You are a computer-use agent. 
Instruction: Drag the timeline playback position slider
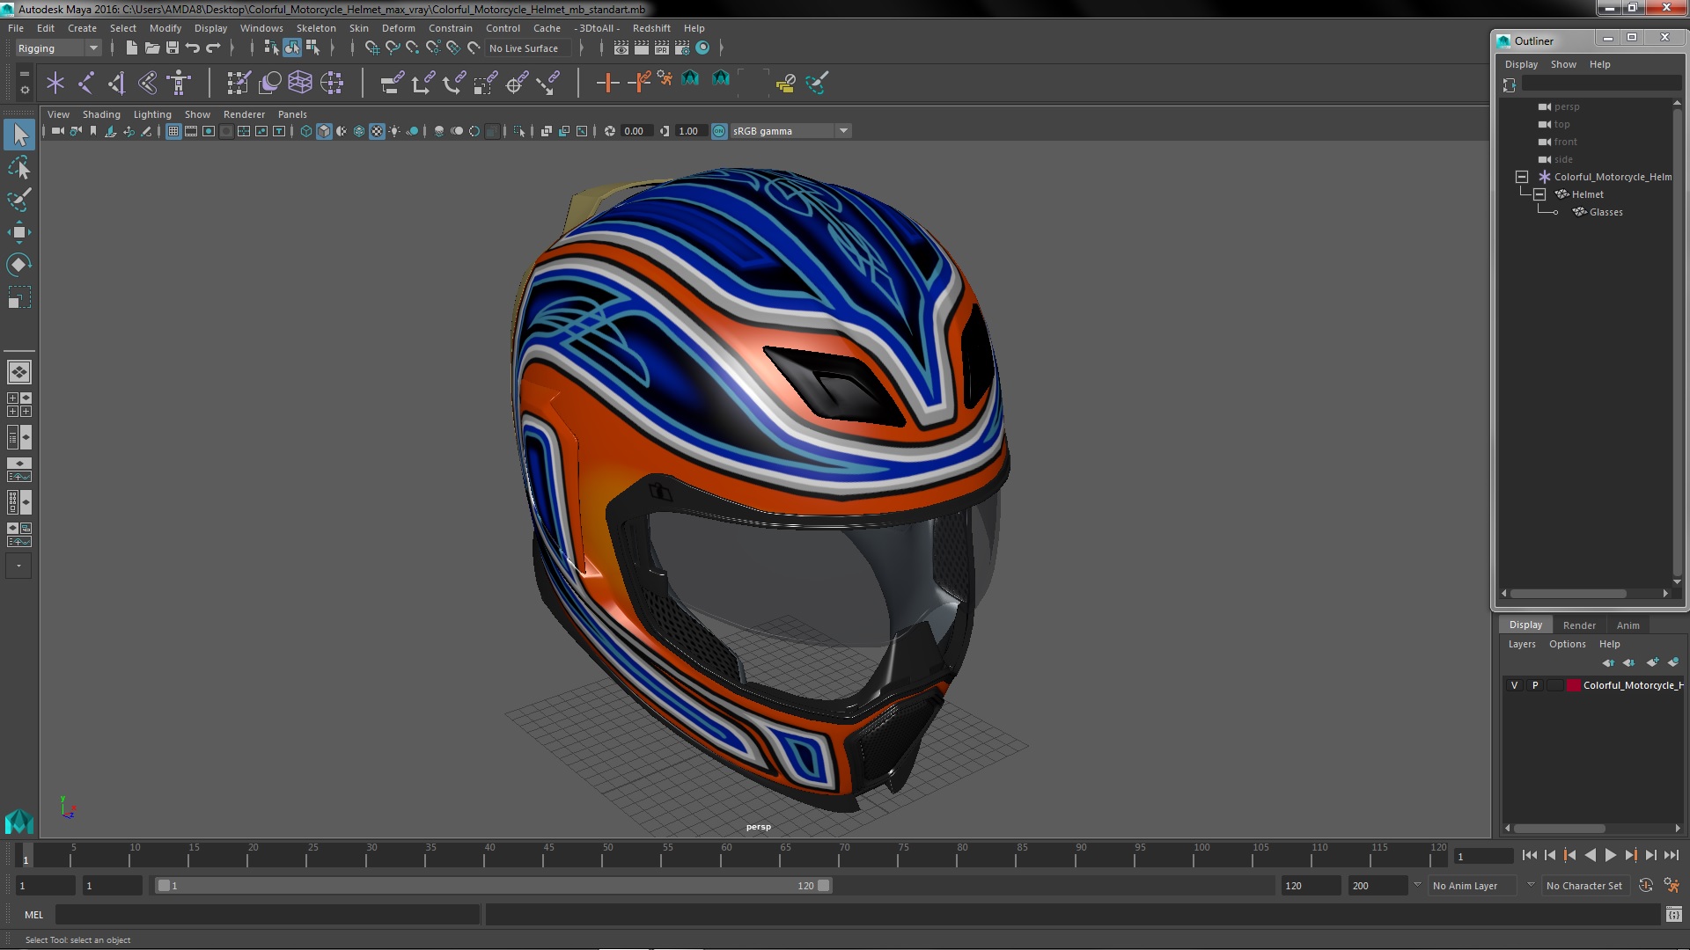(26, 858)
